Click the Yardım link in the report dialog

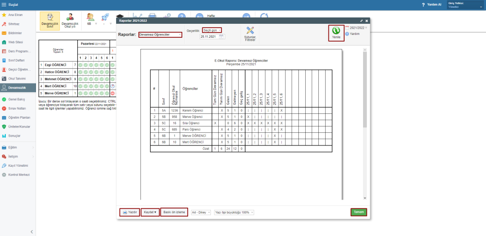click(352, 33)
